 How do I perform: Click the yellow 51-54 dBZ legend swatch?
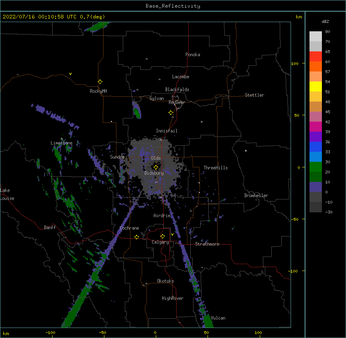pyautogui.click(x=315, y=86)
